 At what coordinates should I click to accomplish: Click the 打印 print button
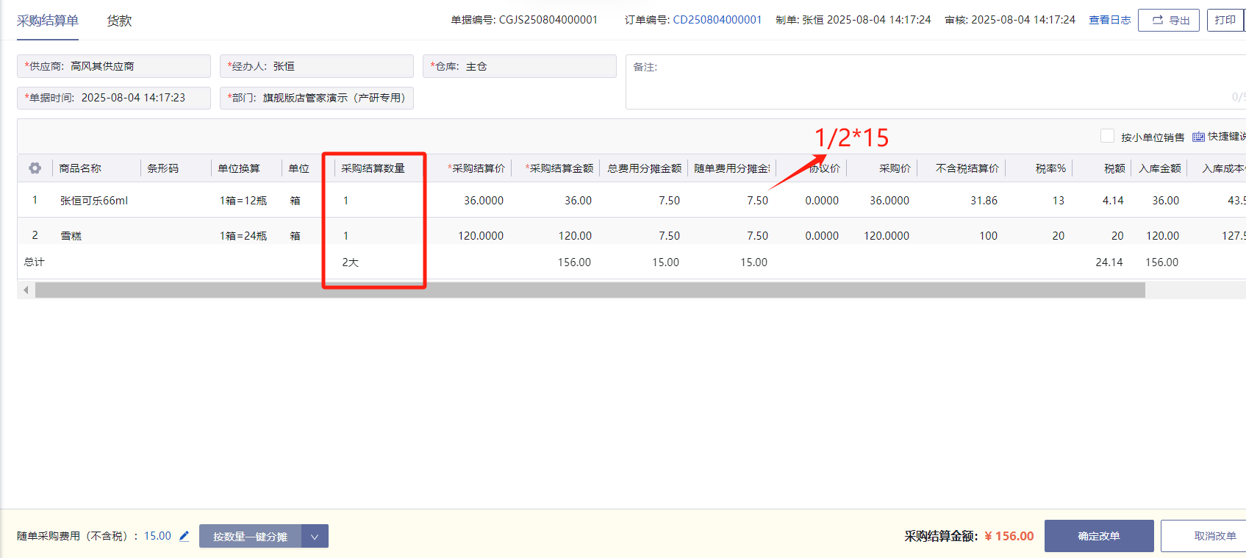point(1224,20)
